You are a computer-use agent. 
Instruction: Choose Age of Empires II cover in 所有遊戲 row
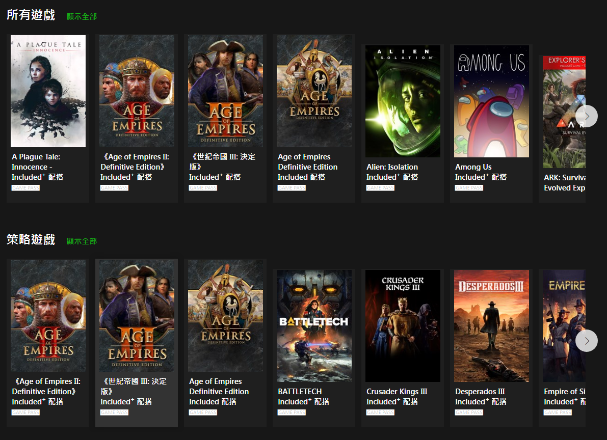click(x=137, y=91)
